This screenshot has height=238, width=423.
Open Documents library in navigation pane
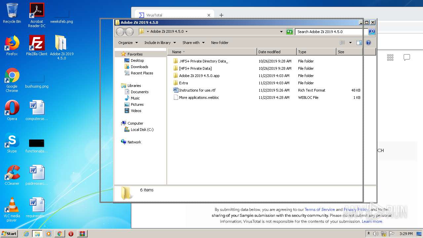pyautogui.click(x=136, y=92)
